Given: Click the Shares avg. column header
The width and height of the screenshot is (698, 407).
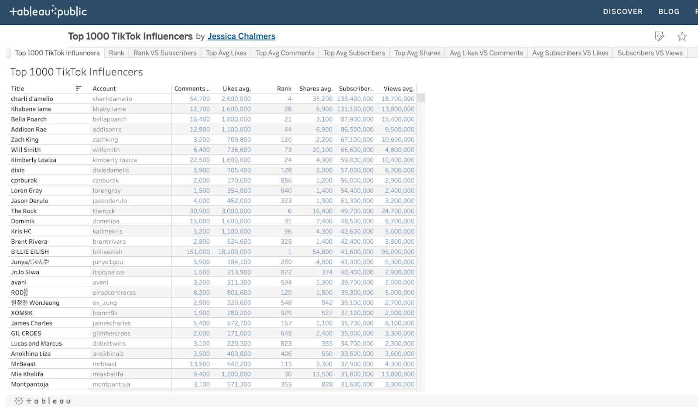Looking at the screenshot, I should (x=316, y=88).
